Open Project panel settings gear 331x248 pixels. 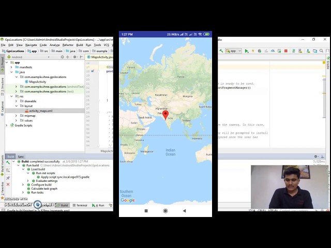(x=74, y=57)
